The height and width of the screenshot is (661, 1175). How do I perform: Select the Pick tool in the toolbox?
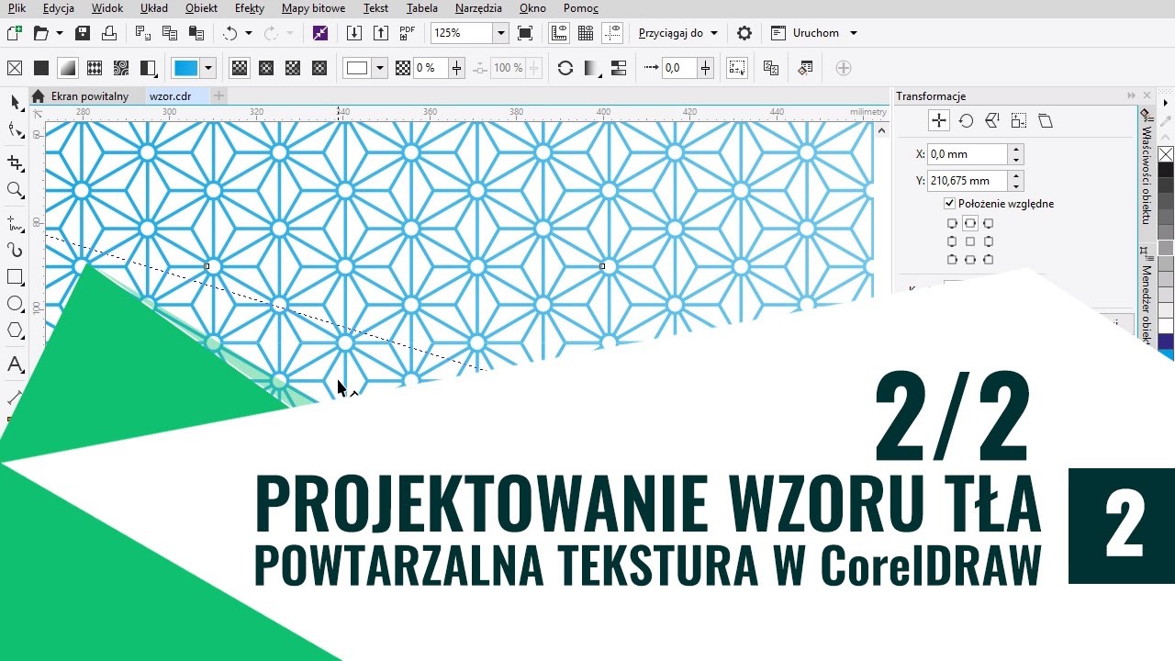coord(15,102)
